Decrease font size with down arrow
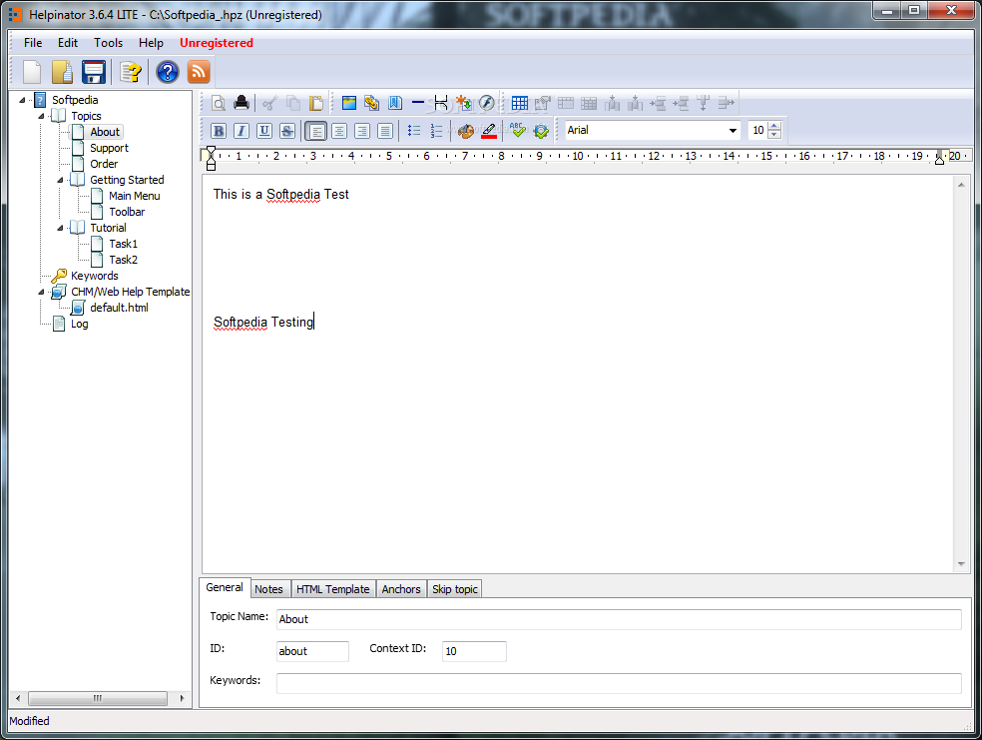The image size is (982, 740). point(774,134)
